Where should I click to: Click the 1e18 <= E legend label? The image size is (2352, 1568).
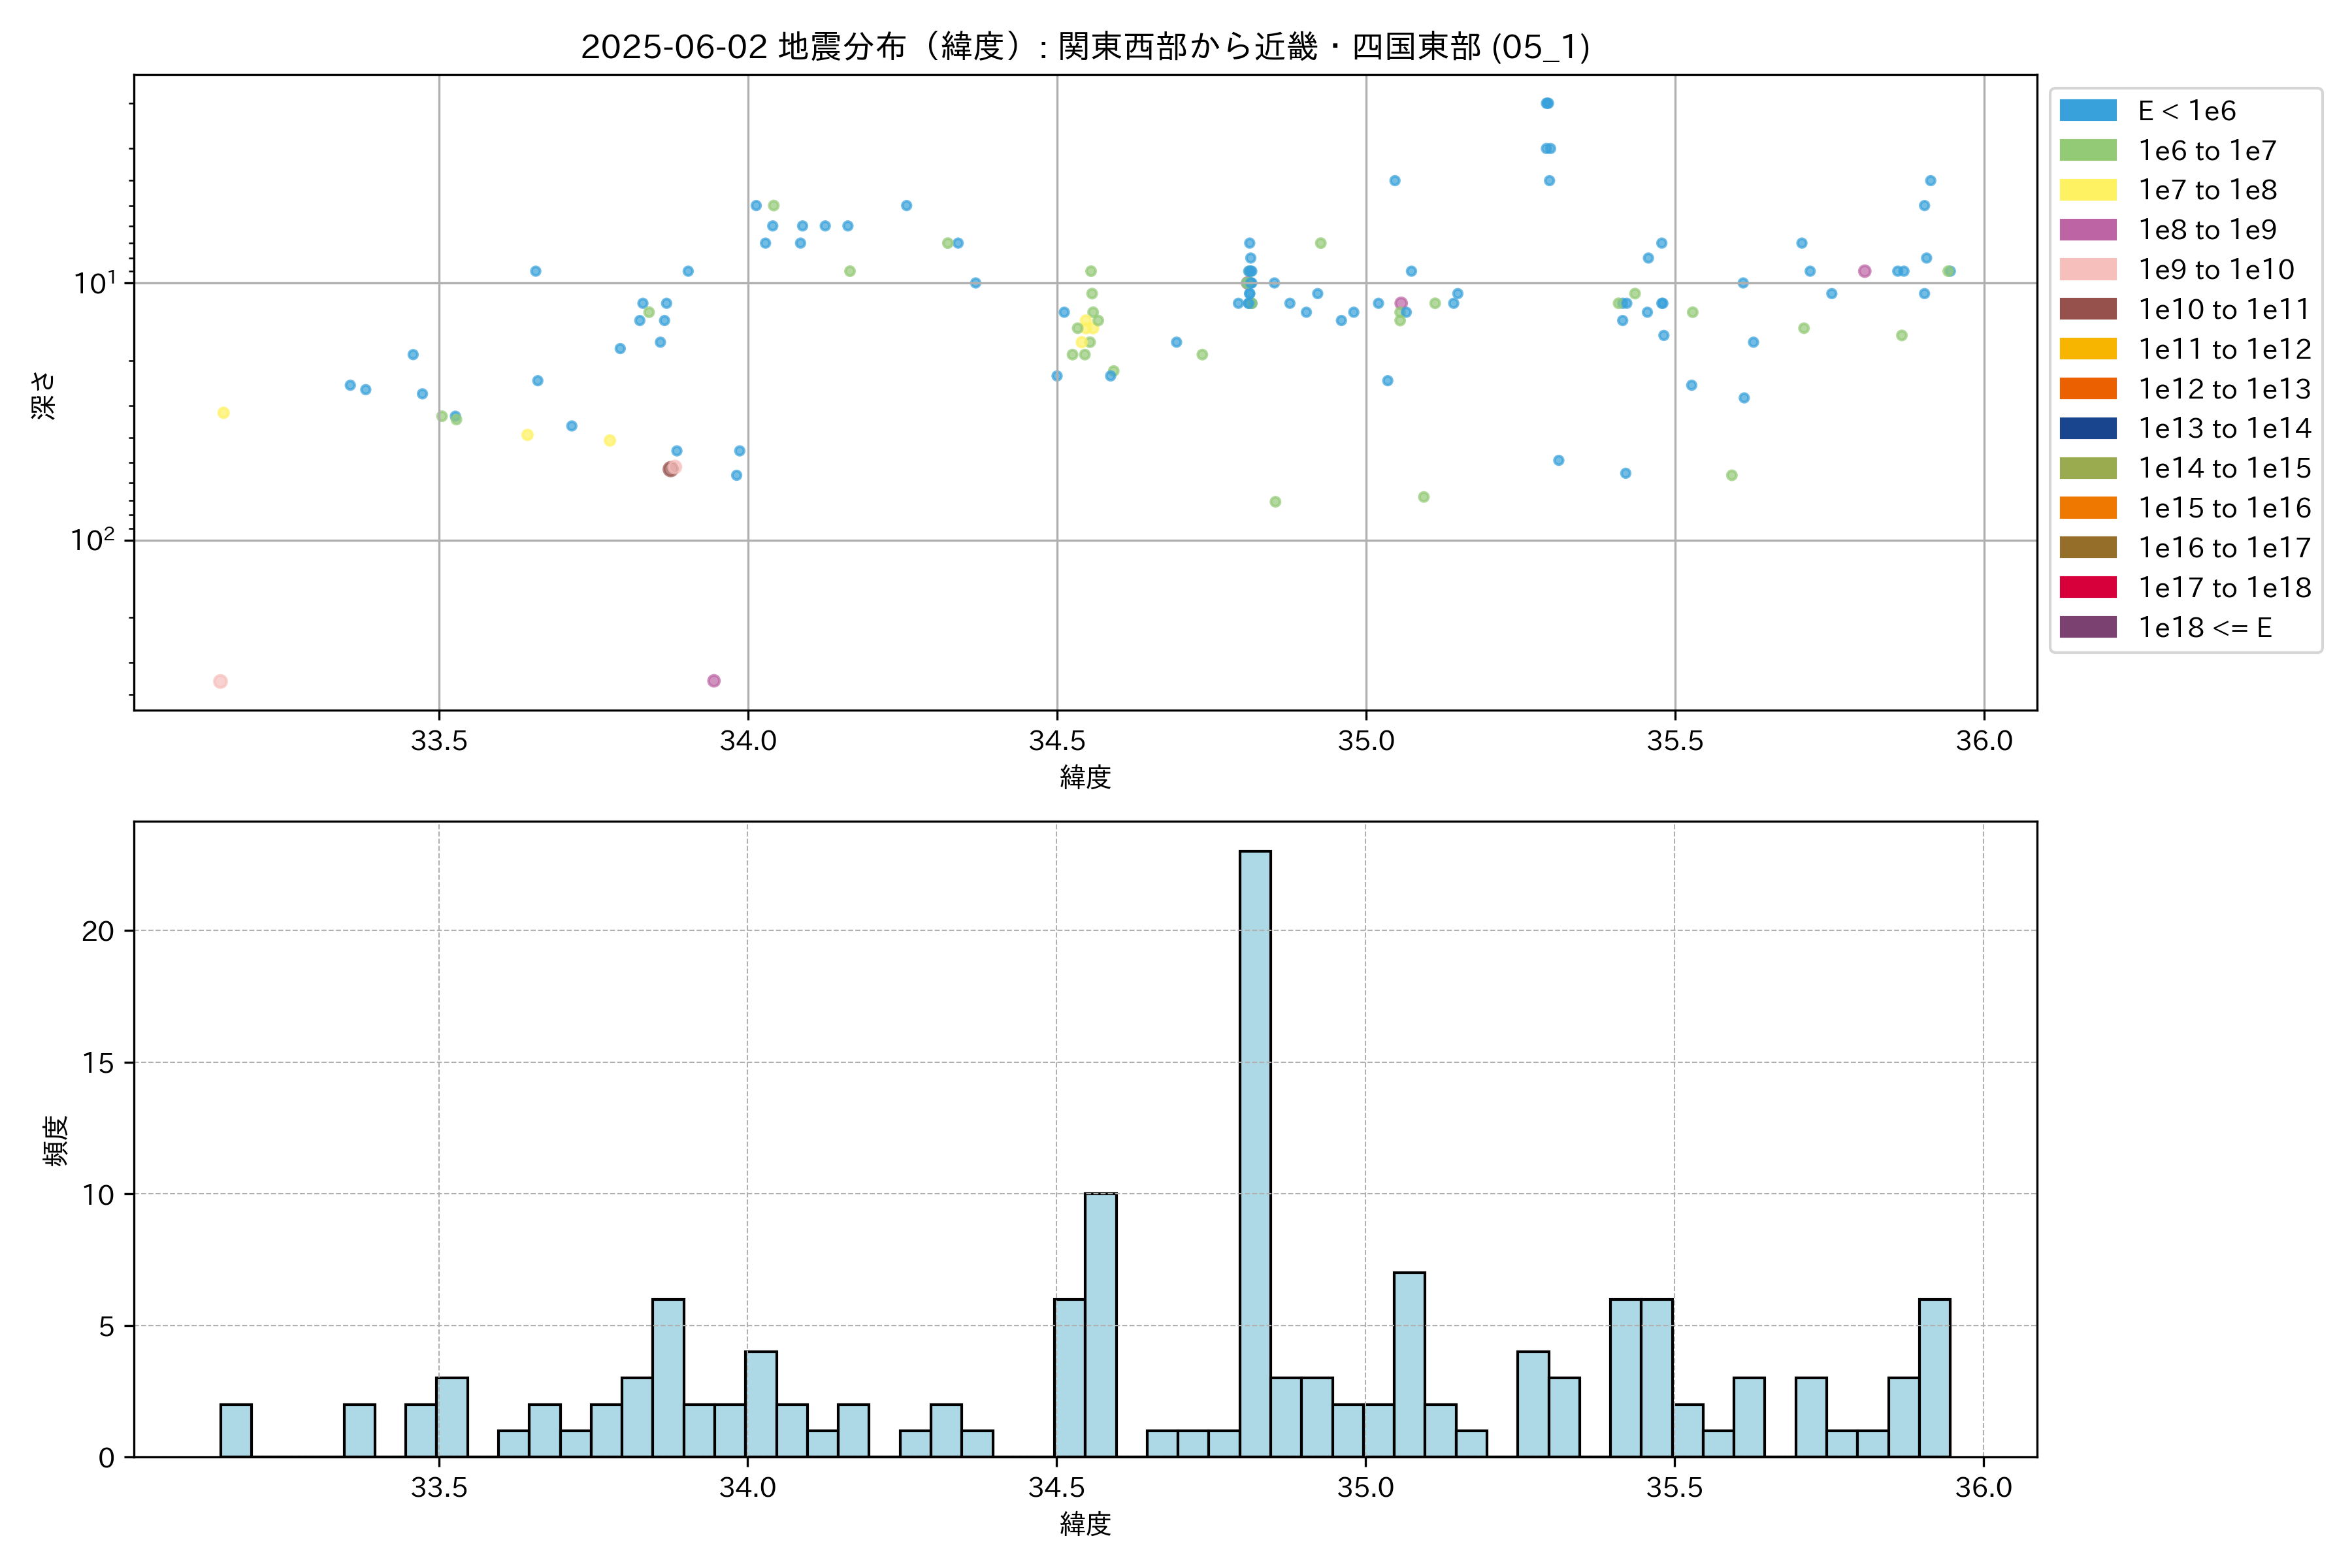[x=2204, y=627]
